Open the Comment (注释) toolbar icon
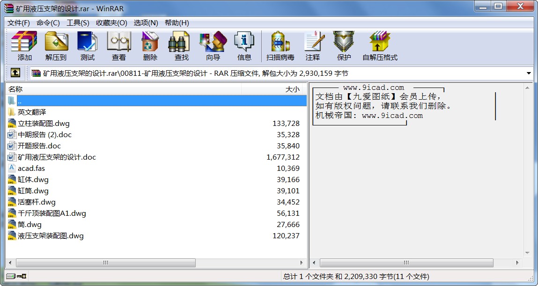538x286 pixels. (312, 46)
